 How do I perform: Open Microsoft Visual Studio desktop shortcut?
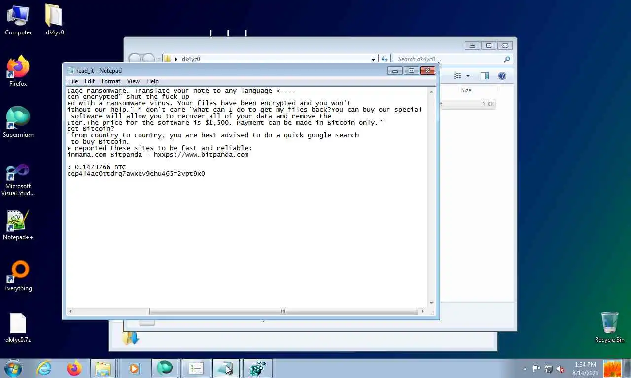pos(18,180)
